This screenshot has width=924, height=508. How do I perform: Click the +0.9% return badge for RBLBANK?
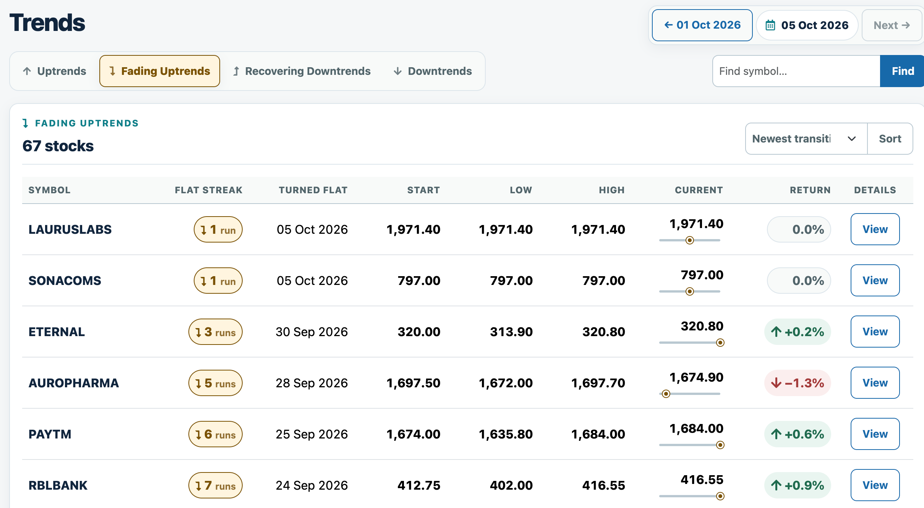(x=798, y=485)
